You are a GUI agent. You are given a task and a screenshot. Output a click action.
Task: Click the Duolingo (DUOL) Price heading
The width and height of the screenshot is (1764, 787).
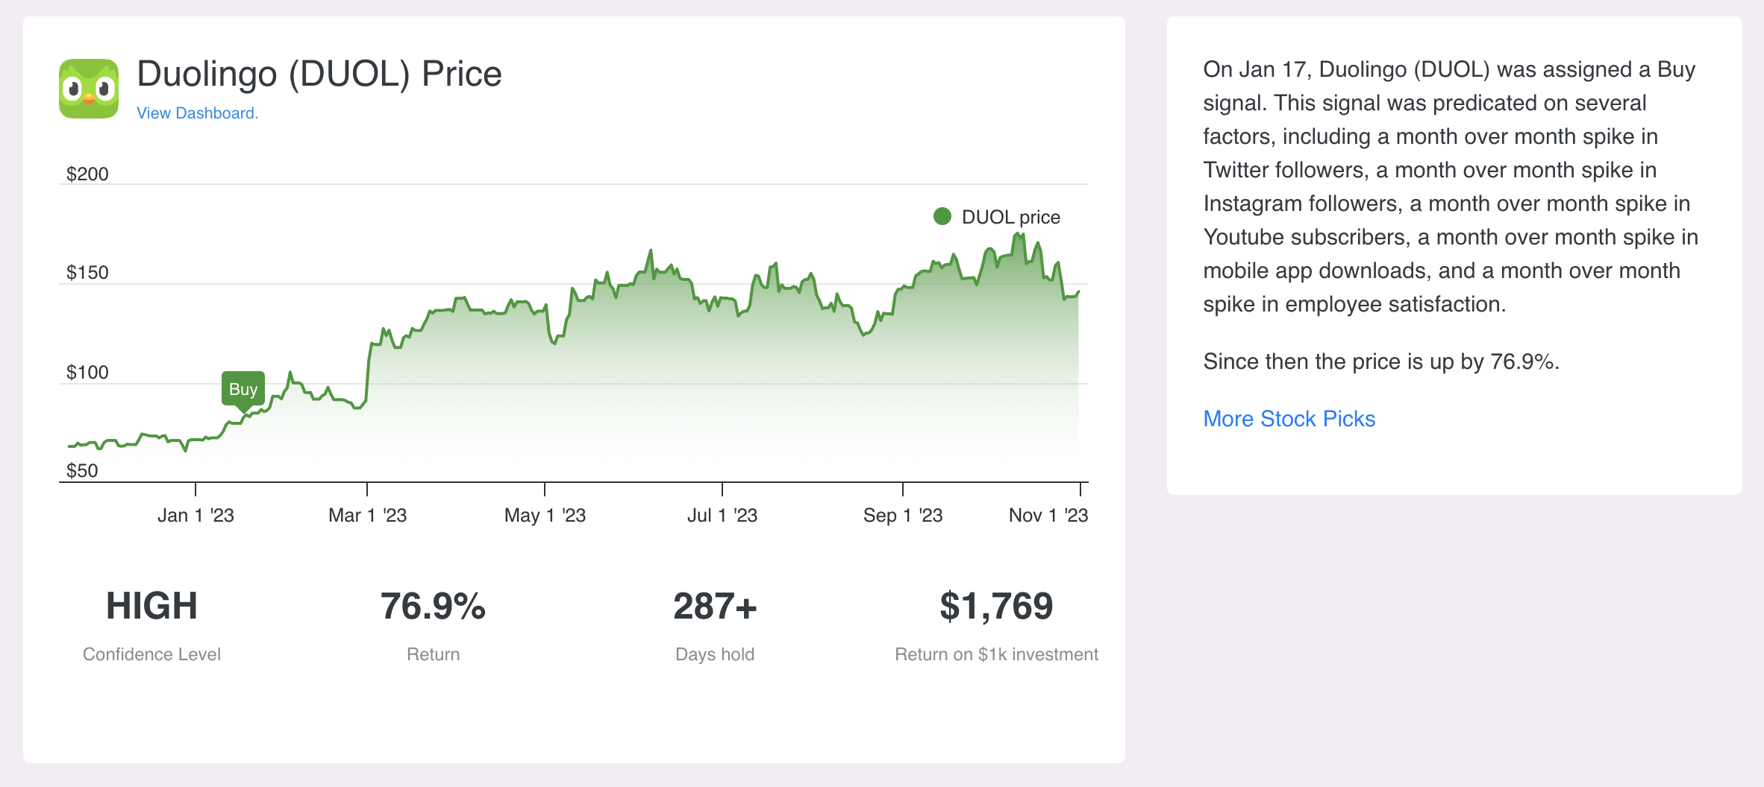[319, 74]
